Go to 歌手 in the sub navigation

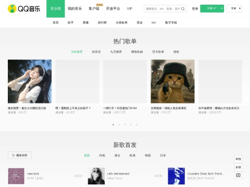[x=70, y=22]
